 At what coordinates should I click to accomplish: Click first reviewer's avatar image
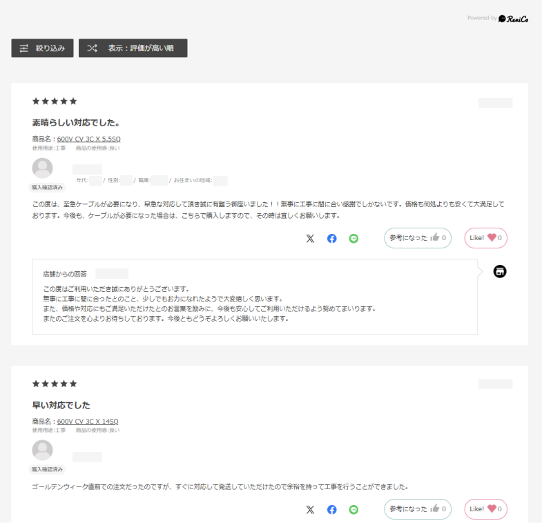pyautogui.click(x=43, y=168)
